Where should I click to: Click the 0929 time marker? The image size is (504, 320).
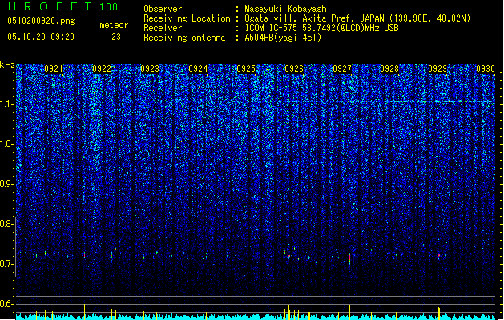pos(437,69)
